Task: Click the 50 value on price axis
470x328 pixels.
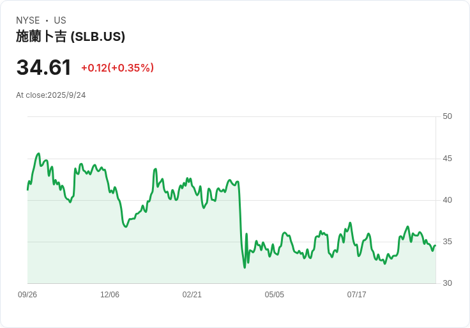Action: (x=447, y=116)
